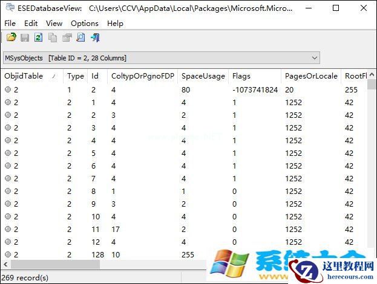Select the Flags value -1073741824
This screenshot has width=377, height=284.
(x=255, y=90)
